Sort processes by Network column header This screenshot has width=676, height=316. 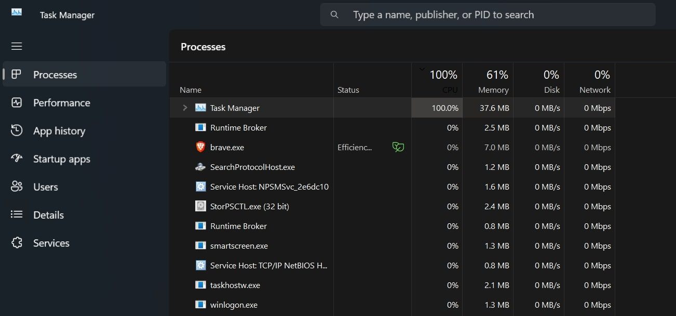(589, 80)
